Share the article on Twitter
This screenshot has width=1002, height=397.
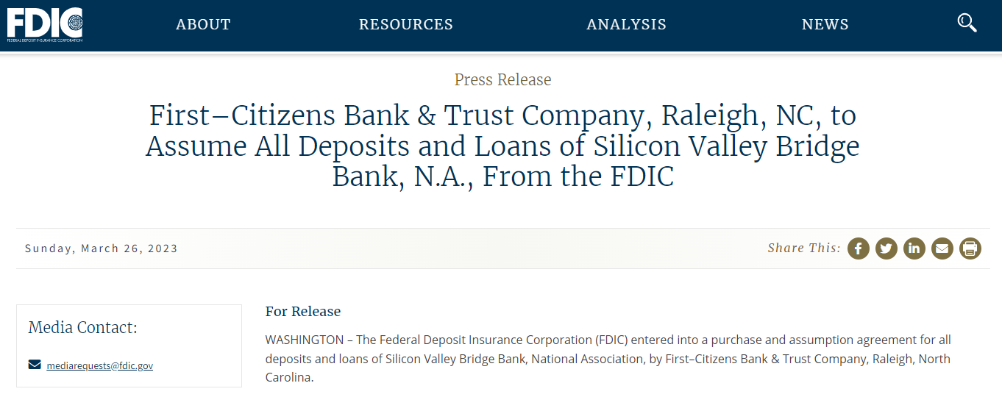[886, 248]
